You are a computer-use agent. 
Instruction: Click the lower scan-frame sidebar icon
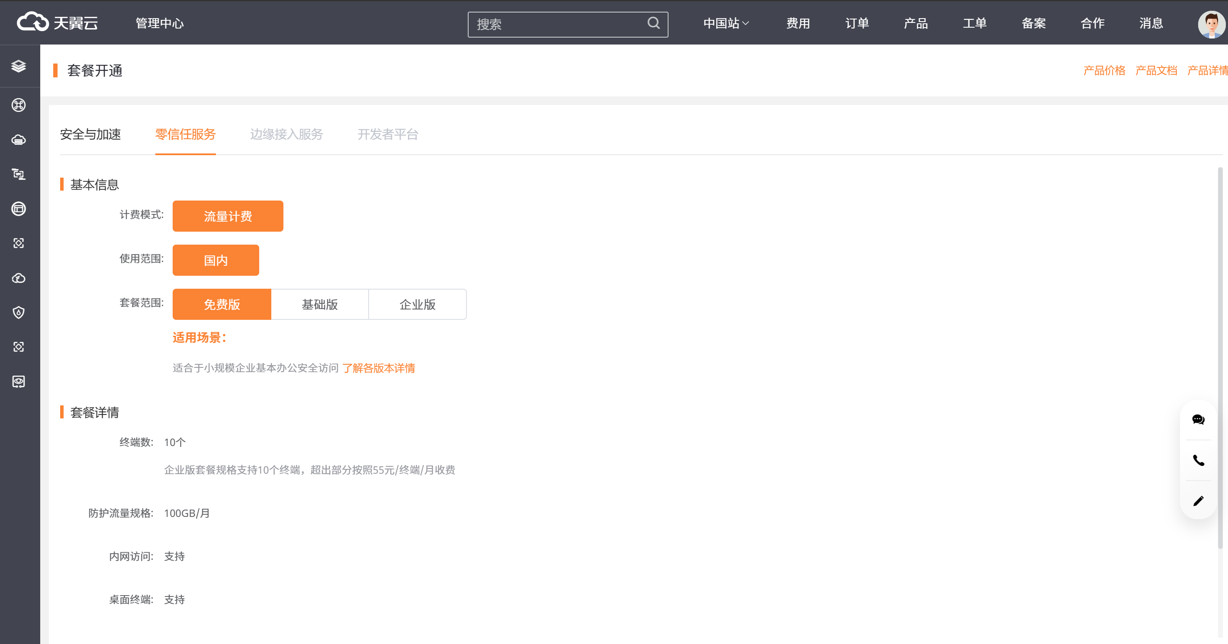pos(19,347)
